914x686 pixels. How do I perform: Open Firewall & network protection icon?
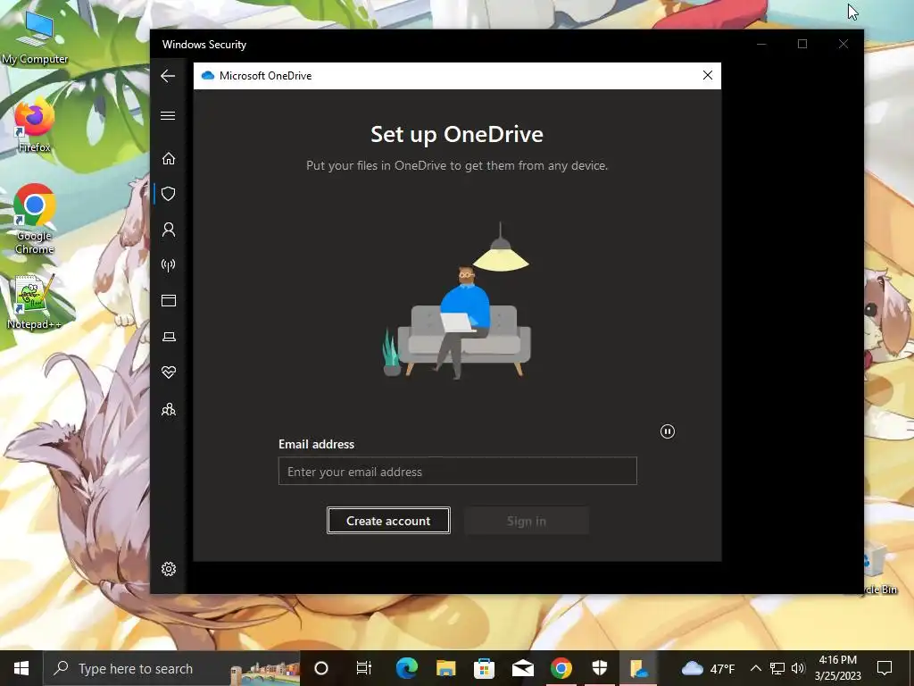[x=169, y=265]
